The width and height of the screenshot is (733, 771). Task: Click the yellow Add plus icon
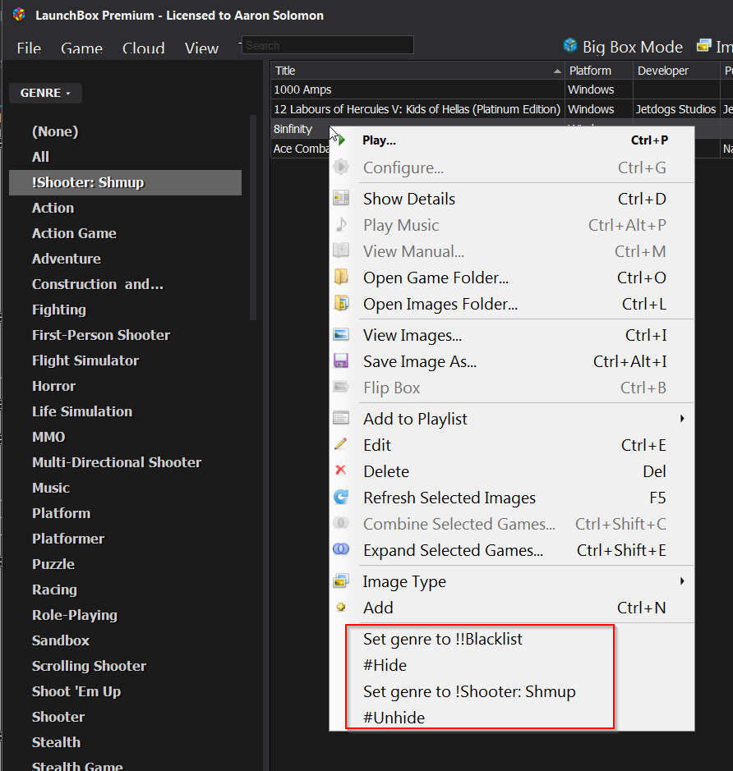pos(340,608)
